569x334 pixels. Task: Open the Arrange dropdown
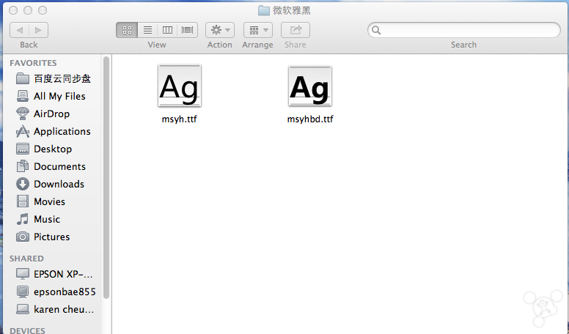(x=258, y=30)
